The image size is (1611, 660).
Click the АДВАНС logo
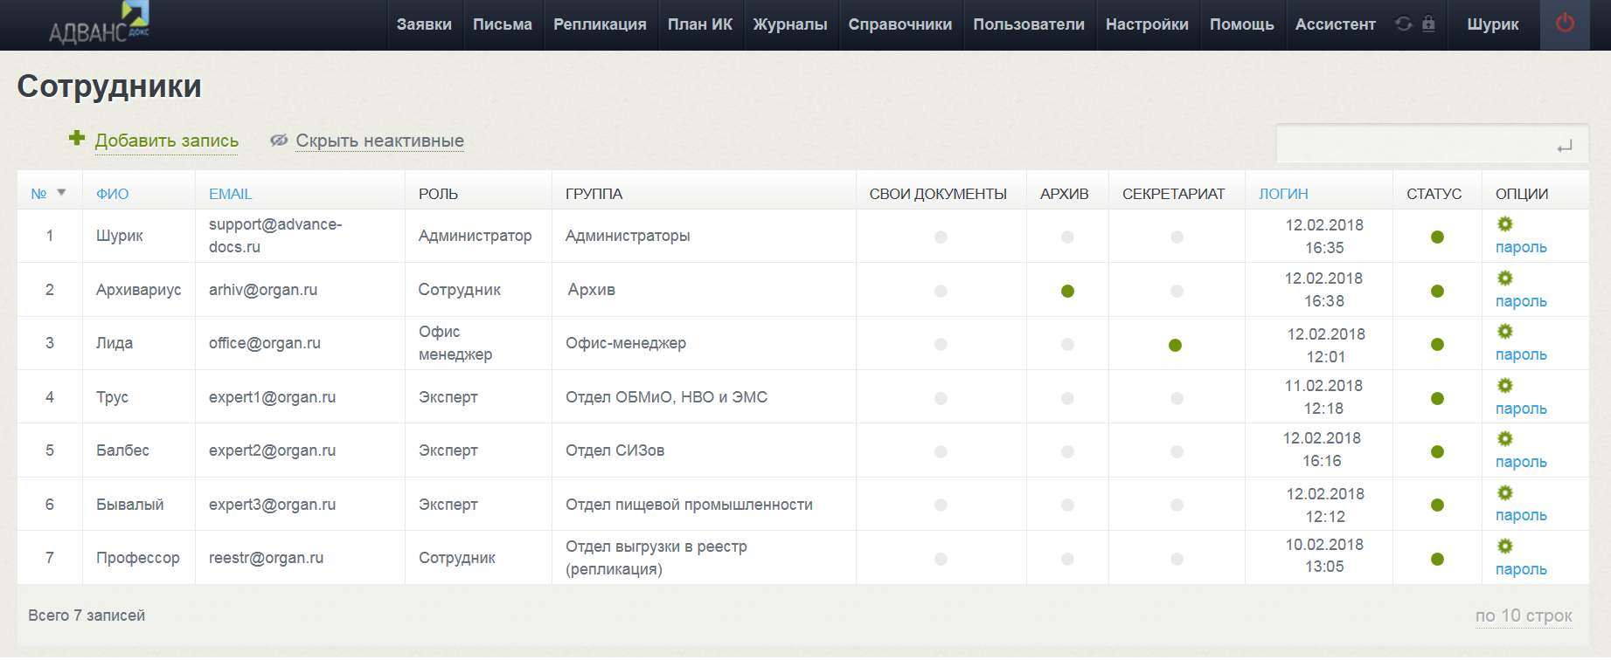pos(99,25)
